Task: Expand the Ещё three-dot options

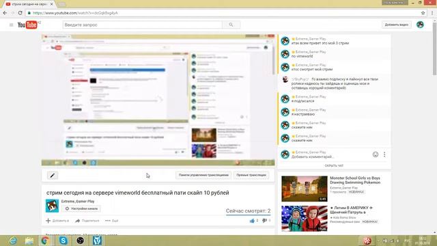Action: point(112,221)
